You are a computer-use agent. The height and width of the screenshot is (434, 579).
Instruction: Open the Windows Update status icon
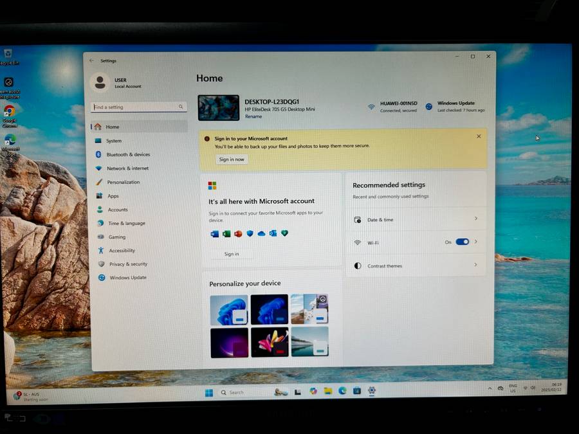(429, 107)
